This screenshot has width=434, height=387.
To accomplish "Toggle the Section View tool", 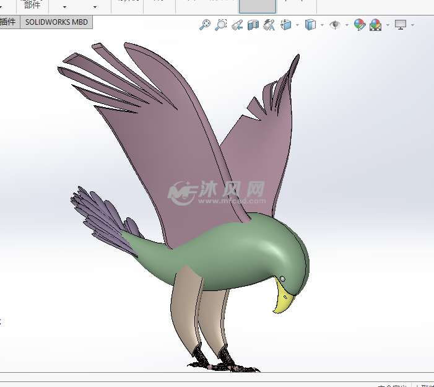I will click(x=253, y=25).
